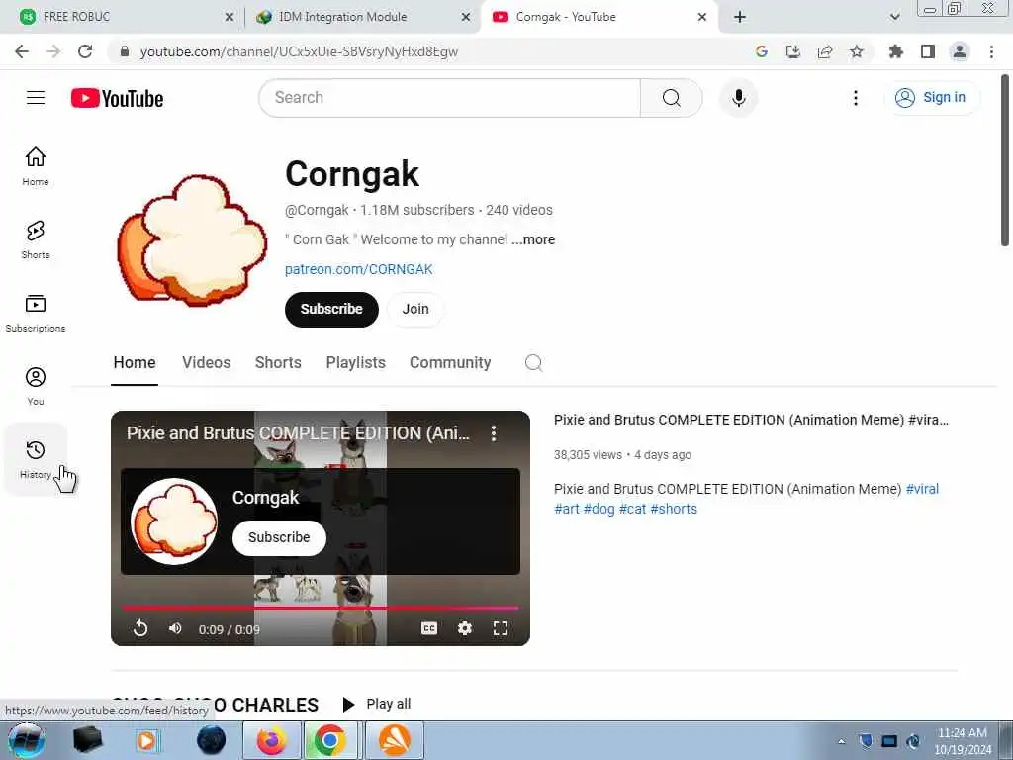Click the black Subscribe button
Screen dimensions: 1013x760
(331, 309)
